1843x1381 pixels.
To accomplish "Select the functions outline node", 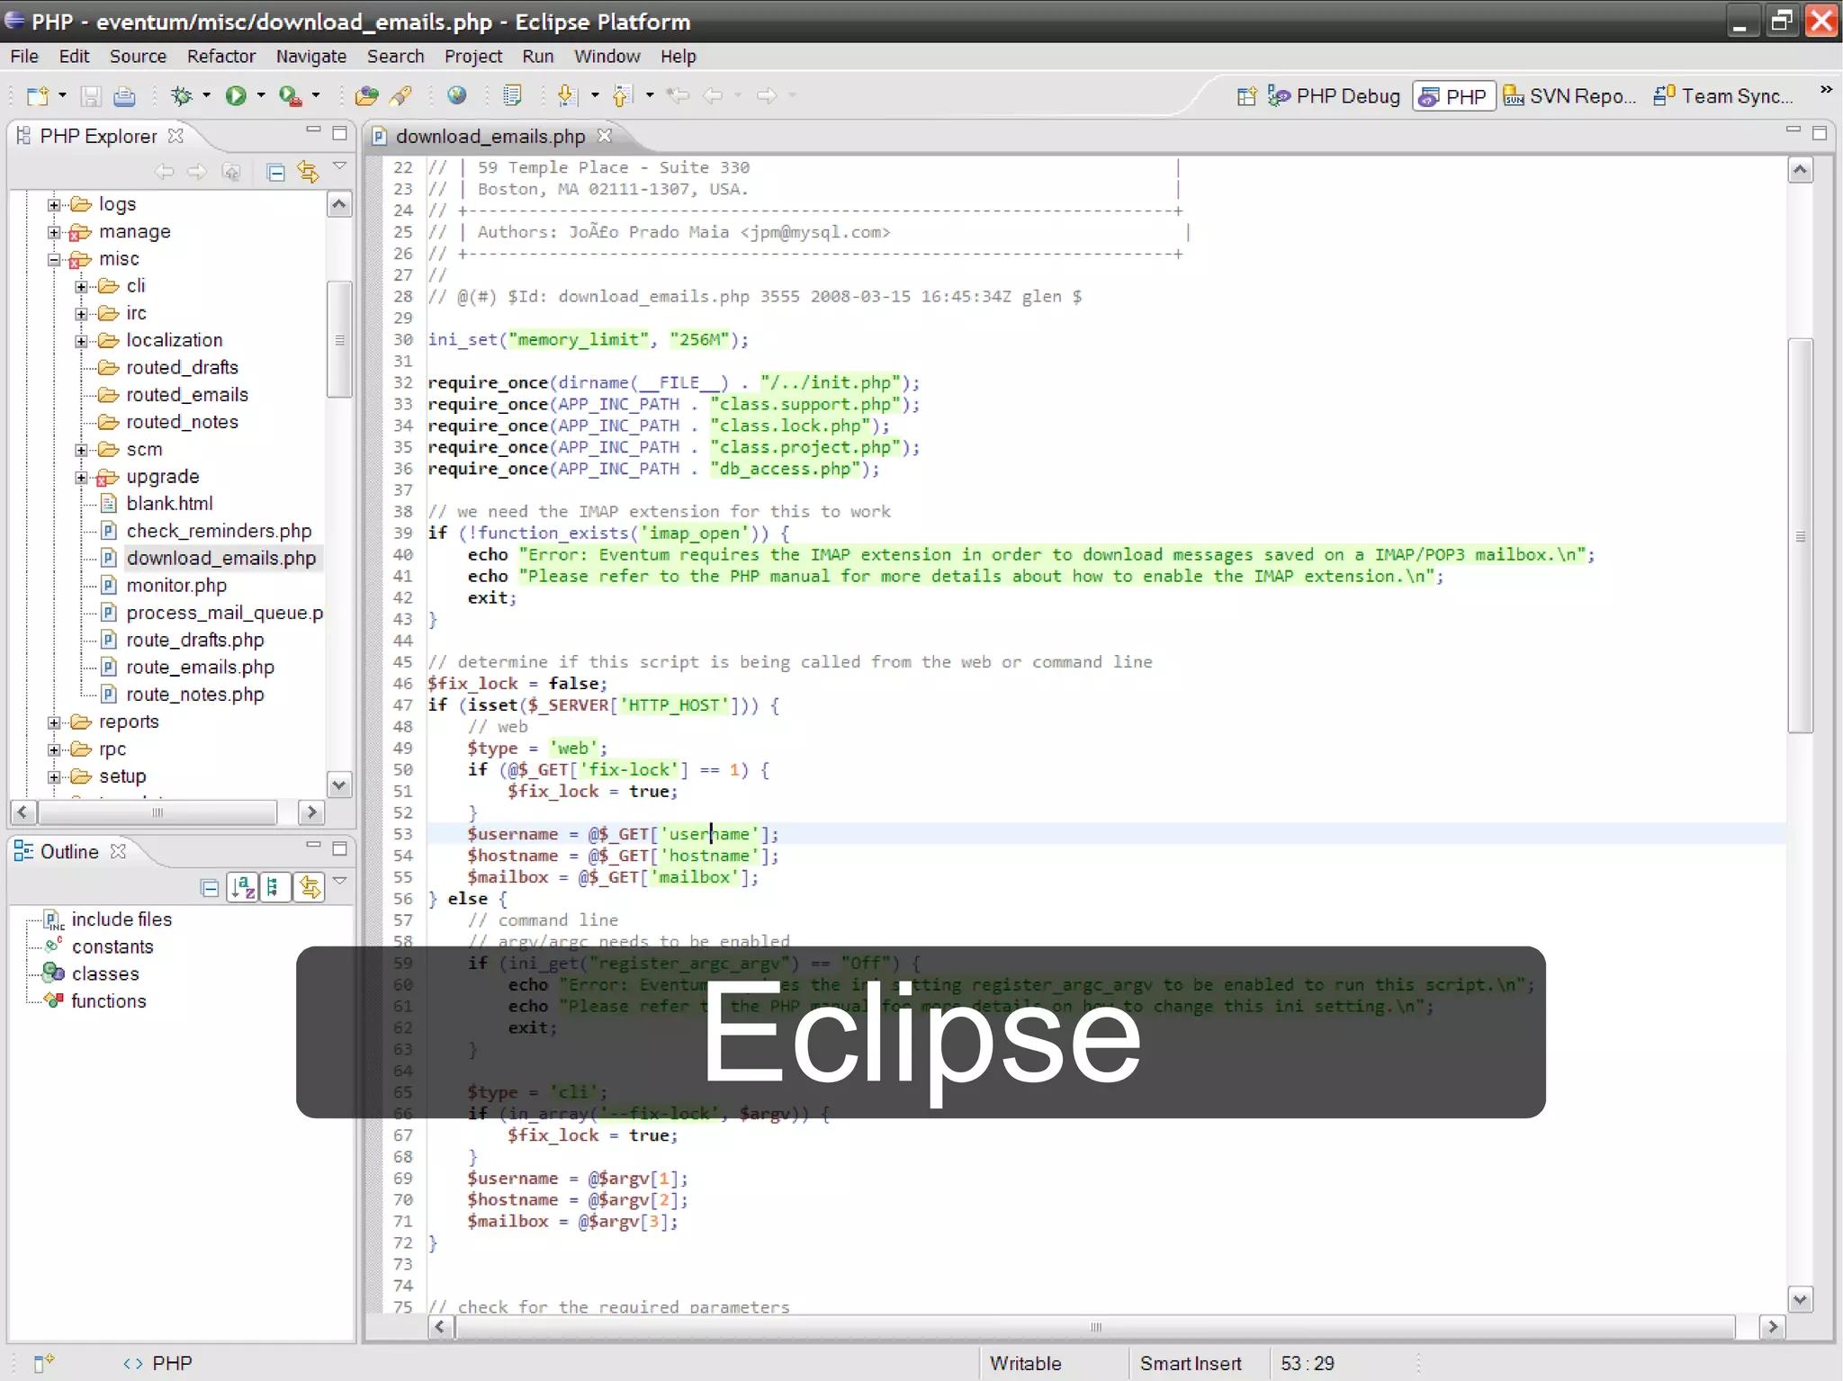I will point(109,1001).
